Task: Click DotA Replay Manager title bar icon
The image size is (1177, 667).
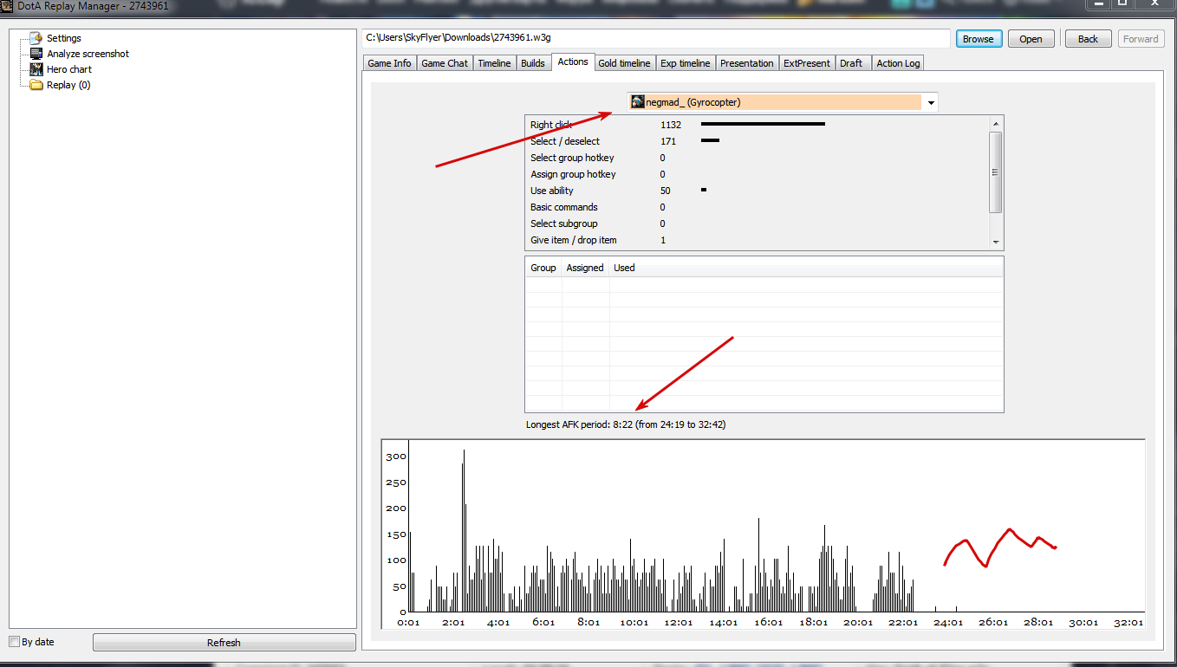Action: 6,6
